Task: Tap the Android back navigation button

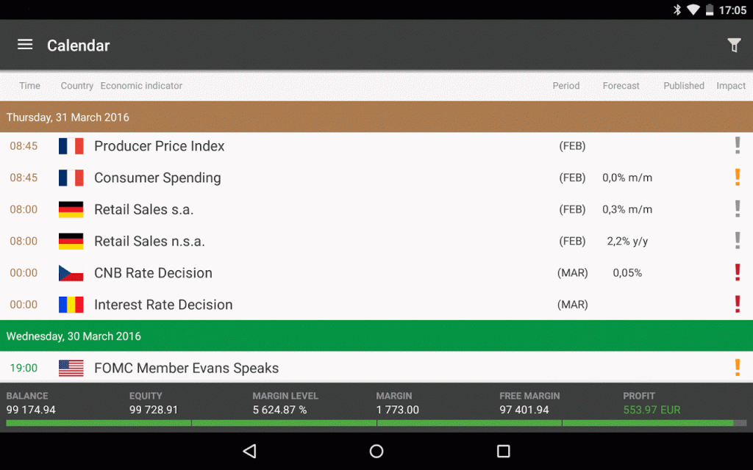Action: (250, 451)
